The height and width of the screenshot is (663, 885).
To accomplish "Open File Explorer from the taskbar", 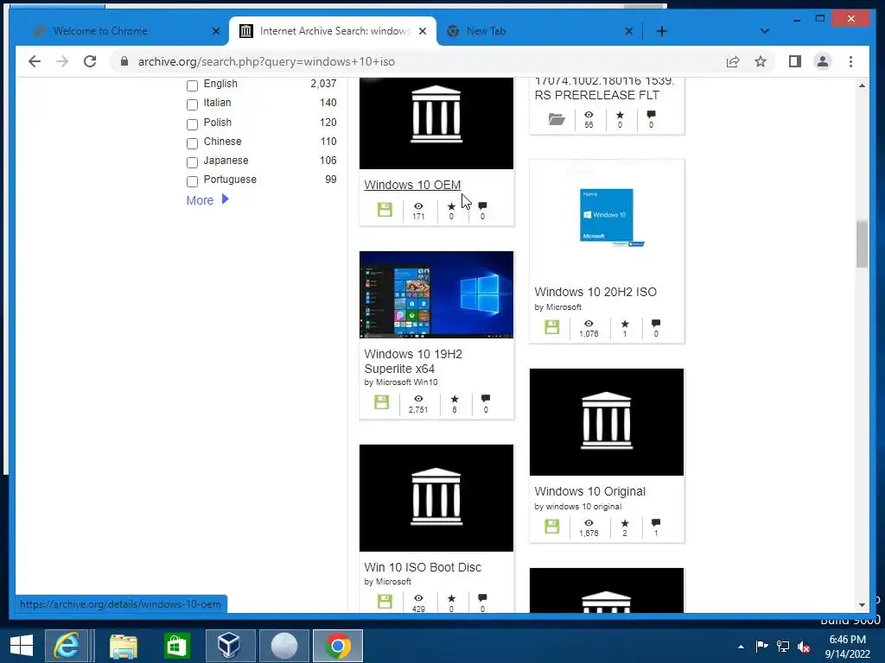I will 124,646.
